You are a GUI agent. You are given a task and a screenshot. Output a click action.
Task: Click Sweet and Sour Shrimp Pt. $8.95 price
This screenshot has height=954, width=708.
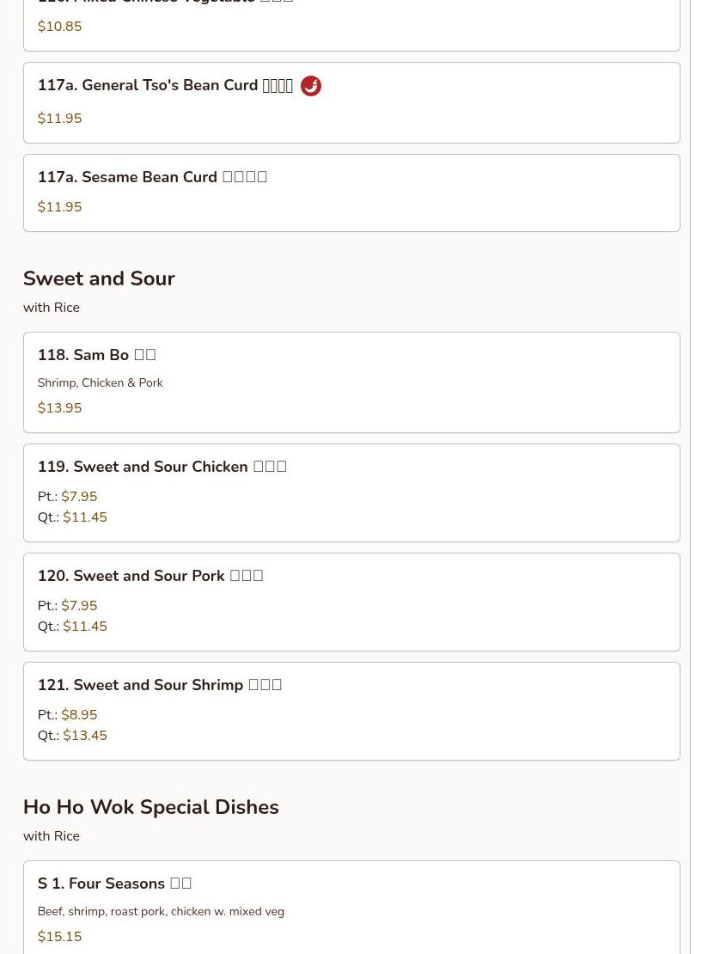click(79, 715)
